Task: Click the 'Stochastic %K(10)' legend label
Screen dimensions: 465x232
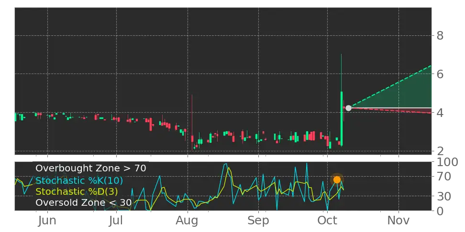Action: pyautogui.click(x=79, y=180)
